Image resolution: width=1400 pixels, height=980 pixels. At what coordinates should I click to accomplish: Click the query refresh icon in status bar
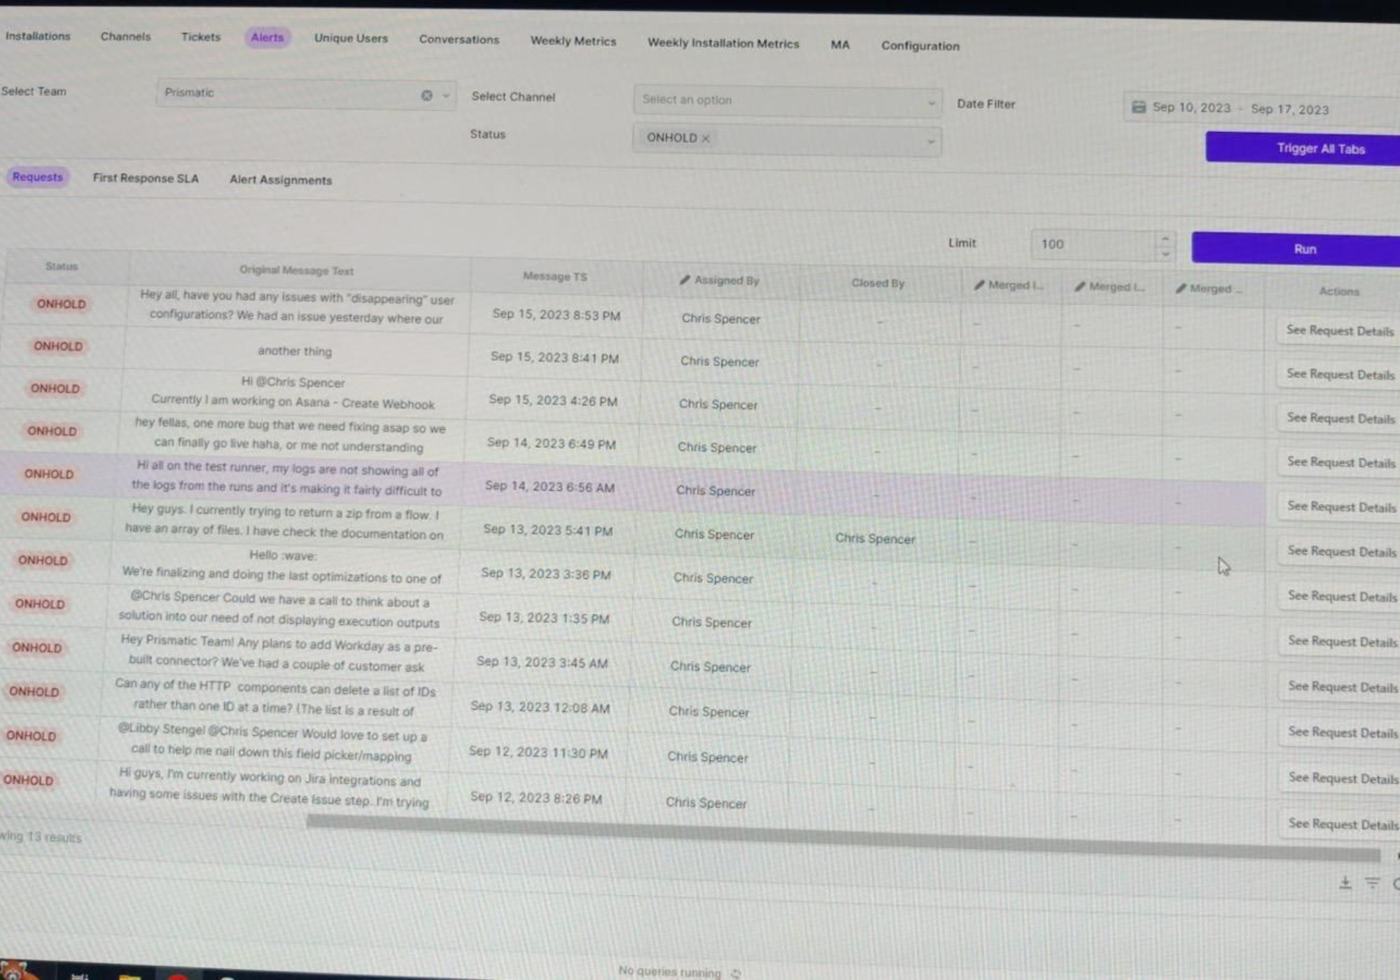point(736,973)
